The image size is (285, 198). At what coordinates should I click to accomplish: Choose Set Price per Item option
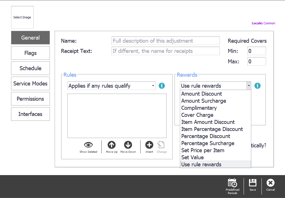(x=216, y=150)
